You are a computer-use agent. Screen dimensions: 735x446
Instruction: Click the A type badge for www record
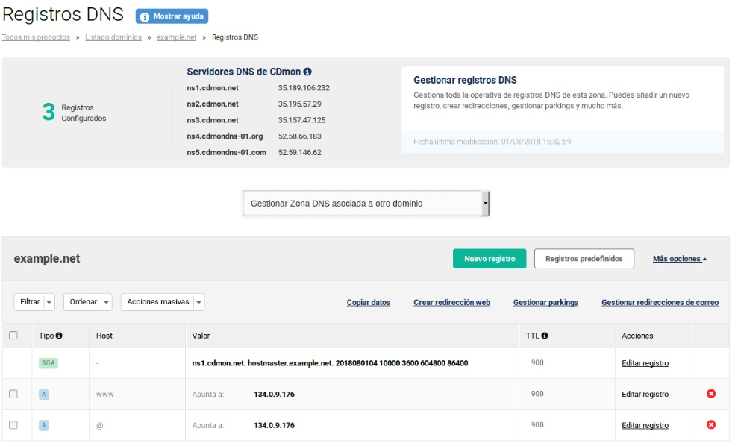pyautogui.click(x=44, y=394)
